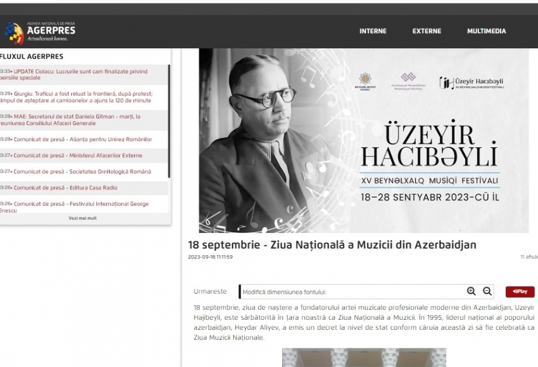Open the EXTERNE menu section
This screenshot has height=367, width=538.
click(x=427, y=31)
